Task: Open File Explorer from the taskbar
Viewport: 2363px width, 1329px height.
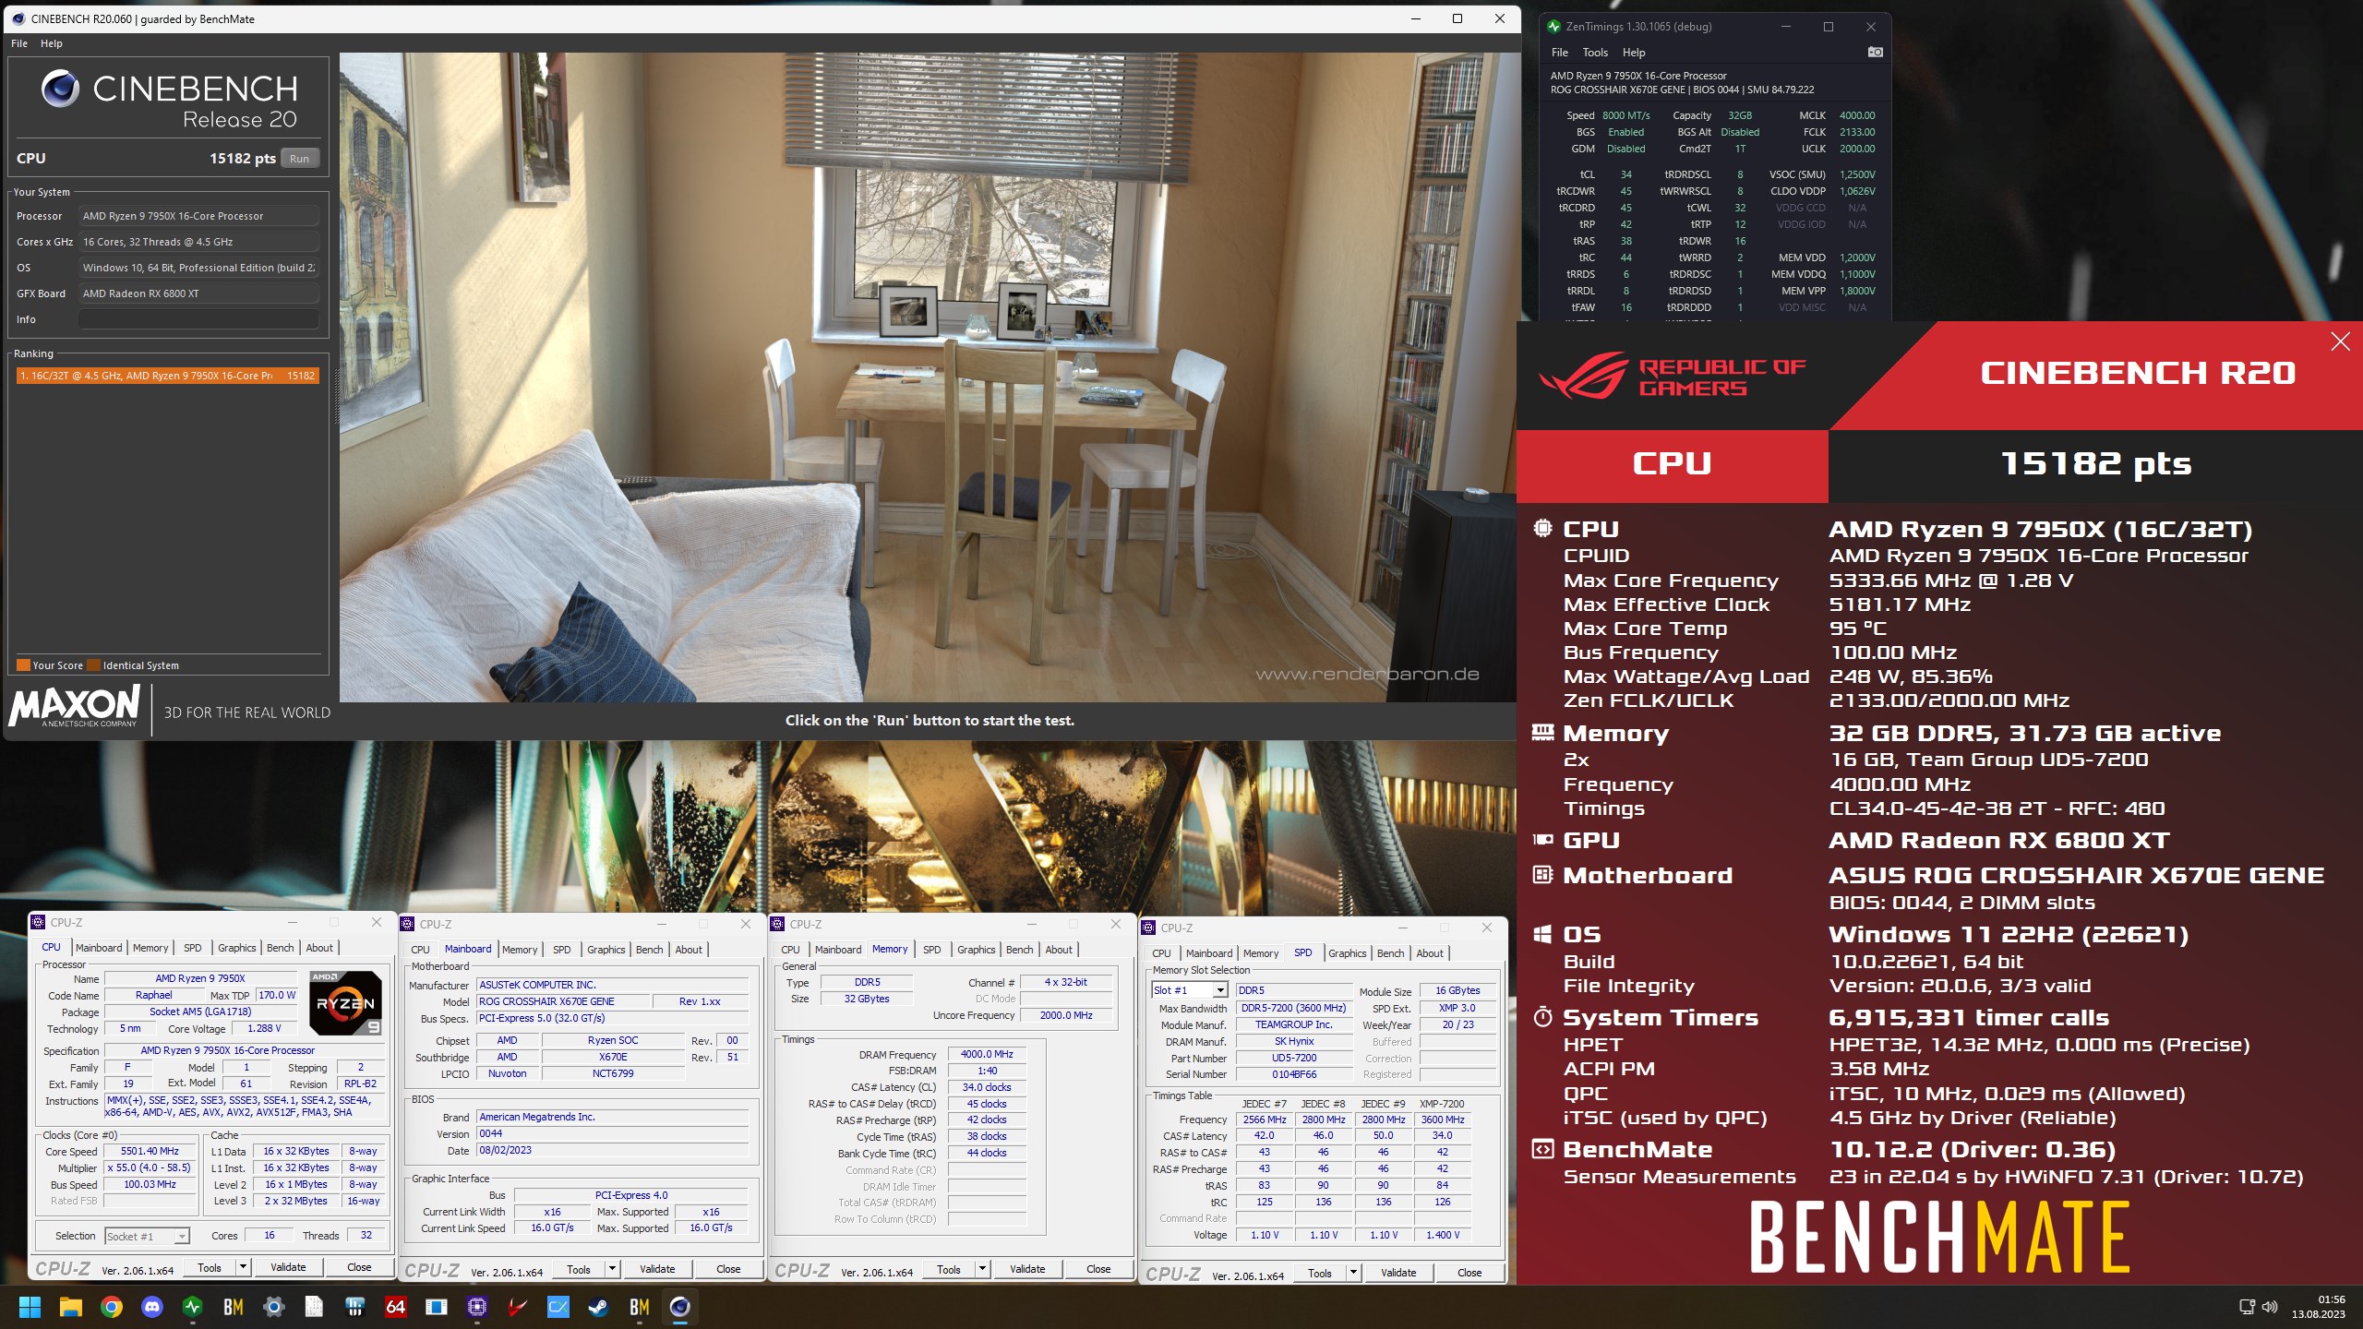Action: point(71,1307)
